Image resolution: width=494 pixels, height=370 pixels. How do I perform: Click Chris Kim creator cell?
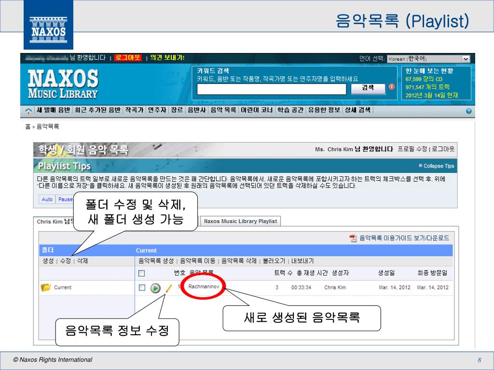(x=335, y=287)
